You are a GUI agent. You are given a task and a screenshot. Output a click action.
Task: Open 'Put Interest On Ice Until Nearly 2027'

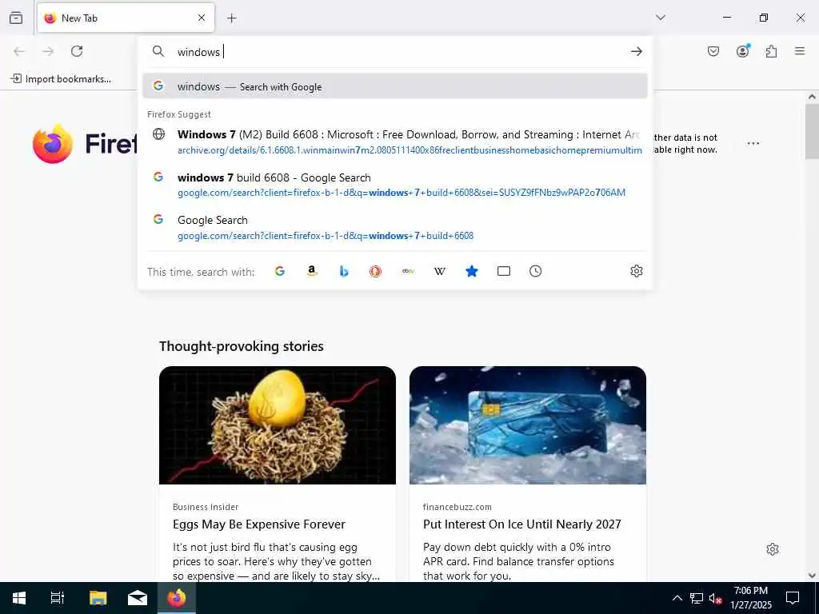pos(521,524)
